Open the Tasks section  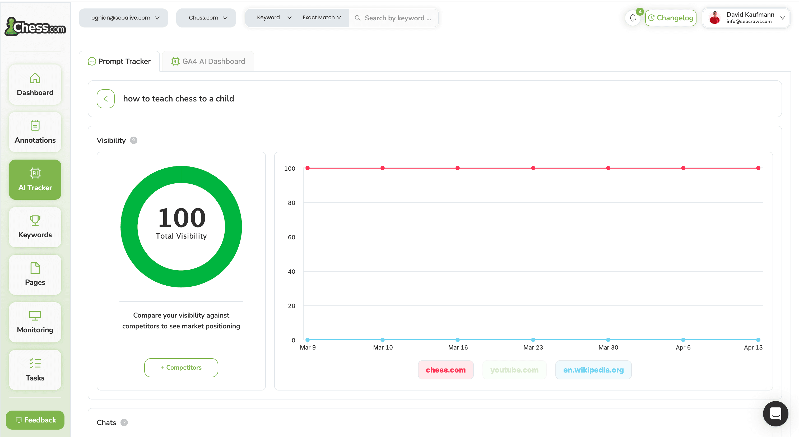click(x=35, y=370)
